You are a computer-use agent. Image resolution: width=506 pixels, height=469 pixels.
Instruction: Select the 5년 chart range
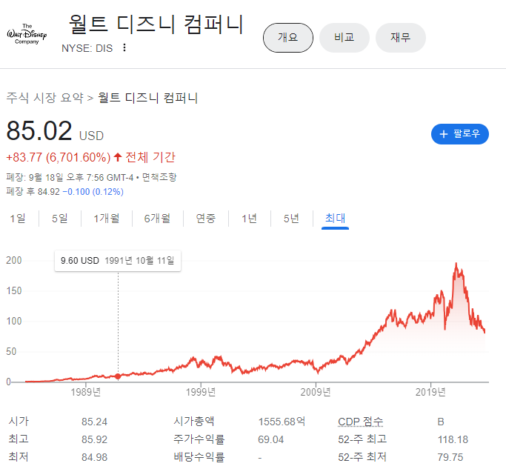click(291, 219)
